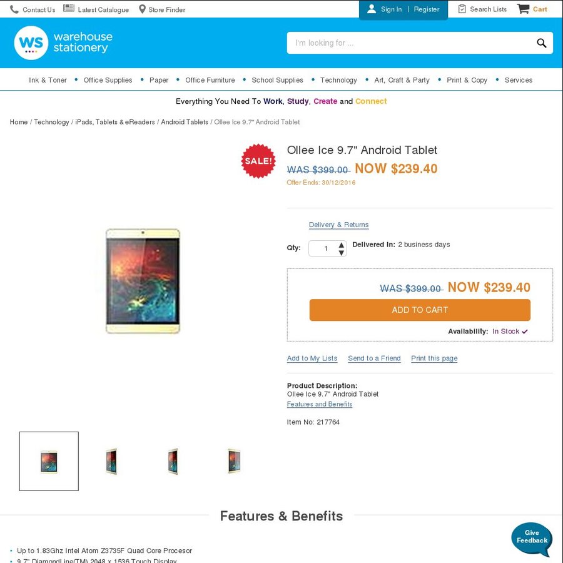
Task: Click Send to a Friend
Action: click(374, 358)
